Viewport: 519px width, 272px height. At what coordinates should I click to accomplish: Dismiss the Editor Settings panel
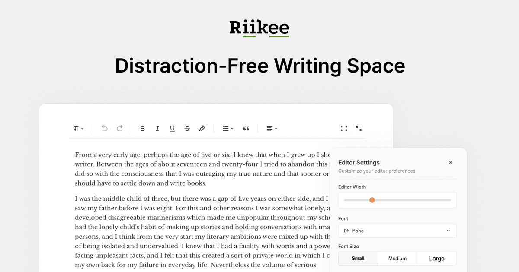(x=450, y=162)
